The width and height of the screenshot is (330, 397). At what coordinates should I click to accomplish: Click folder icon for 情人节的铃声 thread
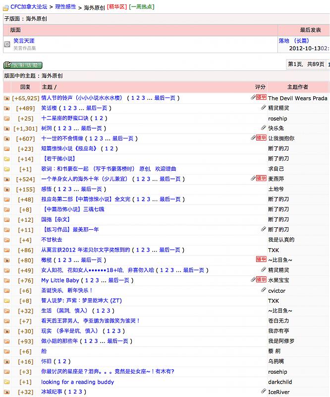point(7,98)
